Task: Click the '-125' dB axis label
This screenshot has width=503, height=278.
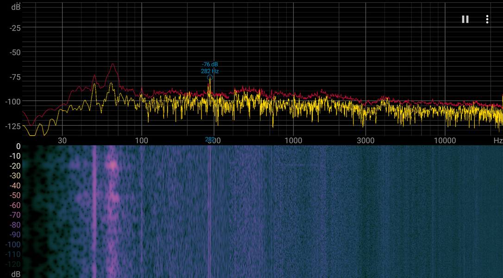Action: pos(13,126)
